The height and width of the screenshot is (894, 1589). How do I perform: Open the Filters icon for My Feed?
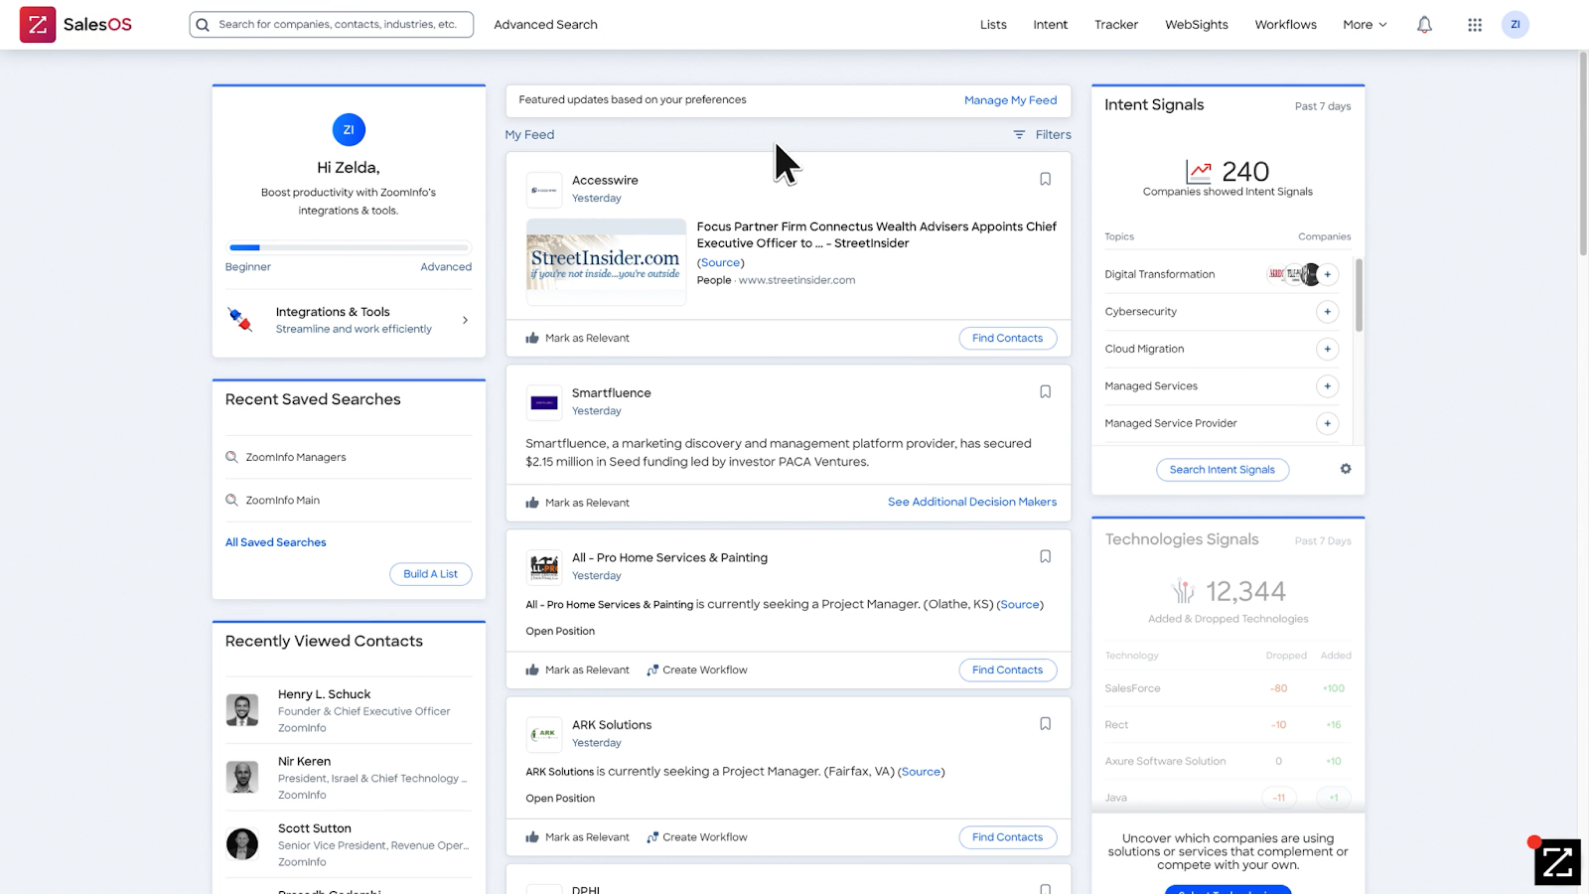point(1019,135)
